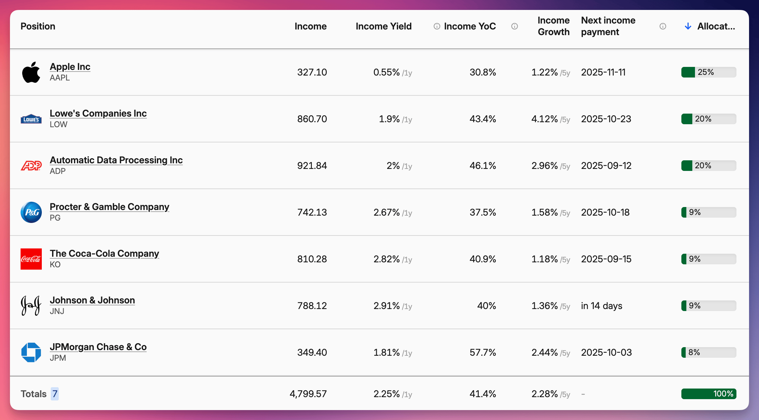This screenshot has width=759, height=420.
Task: Click the Allocation sort arrow icon
Action: [688, 26]
